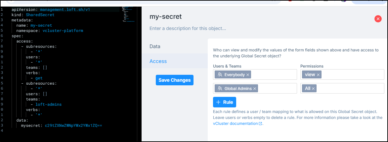Click the description placeholder field
The width and height of the screenshot is (388, 142).
188,28
